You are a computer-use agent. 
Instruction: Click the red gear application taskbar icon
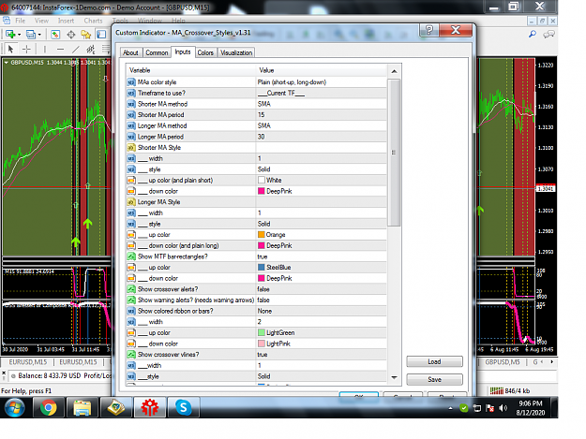pyautogui.click(x=149, y=407)
